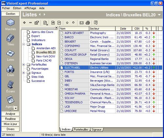This screenshot has width=164, height=138.
Task: Click the Divers panel button
Action: pyautogui.click(x=10, y=129)
